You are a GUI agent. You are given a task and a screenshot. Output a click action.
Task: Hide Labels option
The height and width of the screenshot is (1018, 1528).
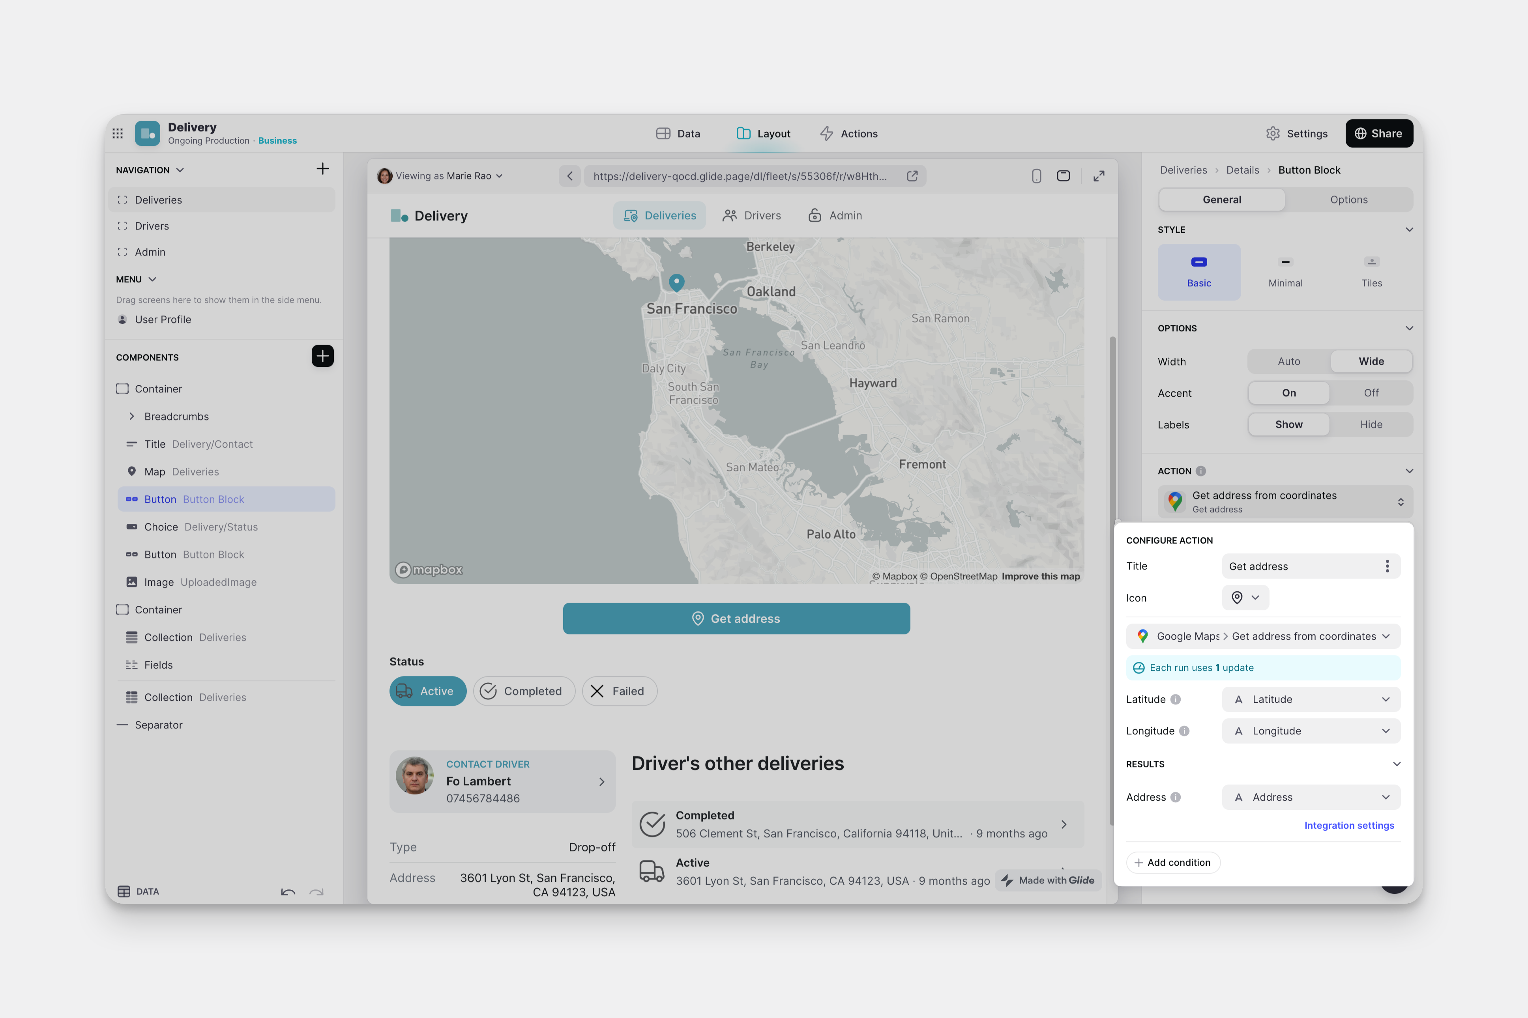(x=1371, y=425)
